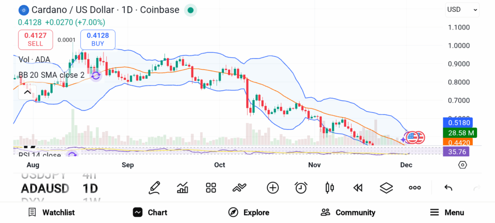Start bar replay with rewind icon
The width and height of the screenshot is (495, 223).
point(358,188)
